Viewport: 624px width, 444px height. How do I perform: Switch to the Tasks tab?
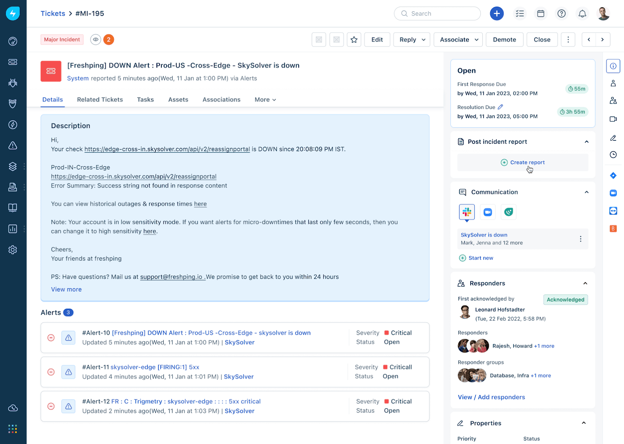point(145,99)
